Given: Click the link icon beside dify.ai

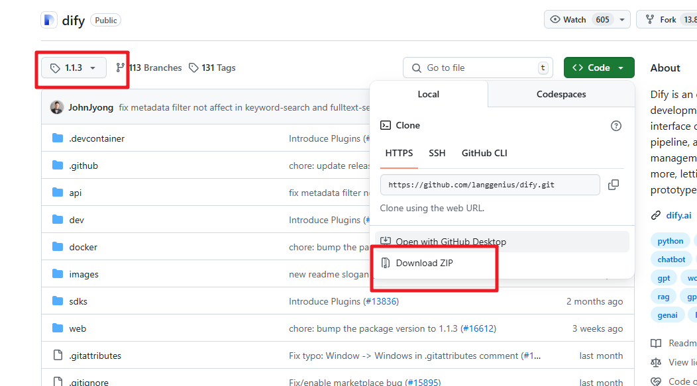Looking at the screenshot, I should coord(656,215).
